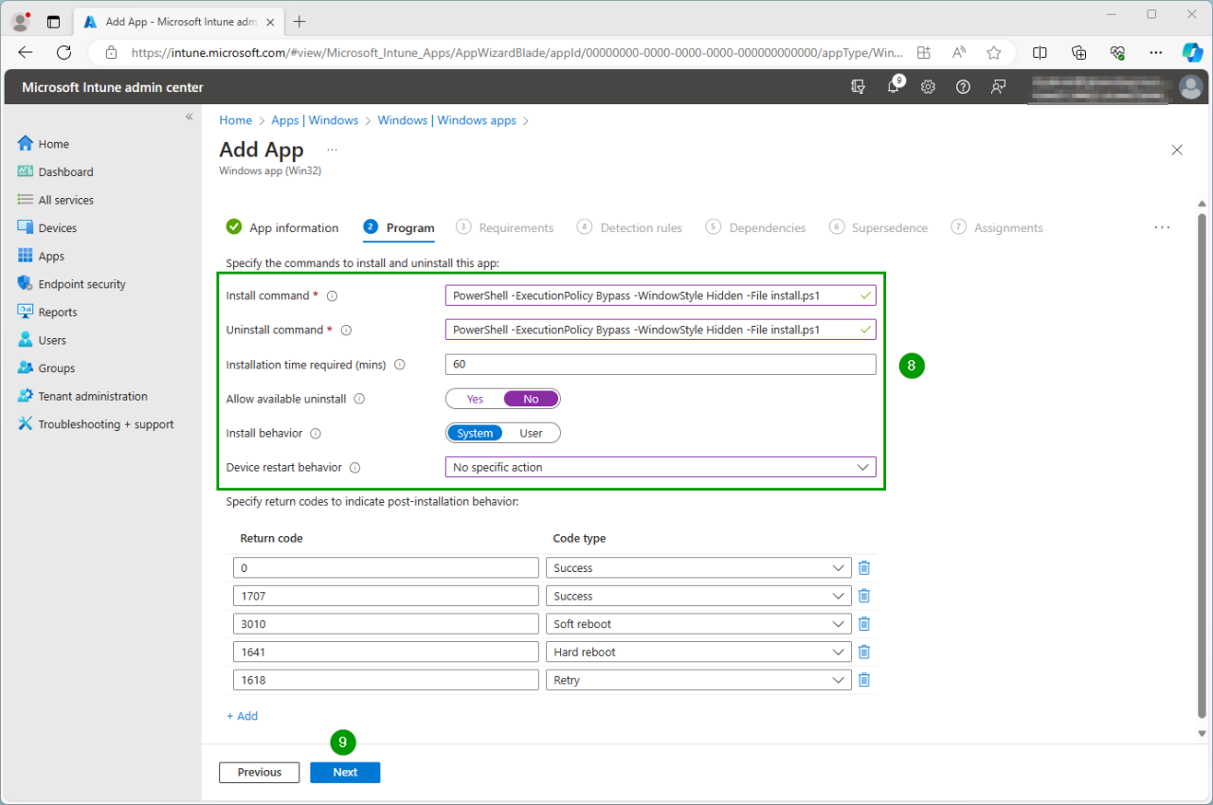Show info tooltip for Install command

click(333, 296)
